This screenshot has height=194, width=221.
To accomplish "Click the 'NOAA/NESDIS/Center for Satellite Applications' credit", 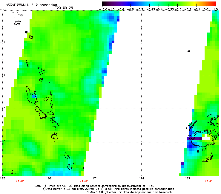I will point(129,192).
